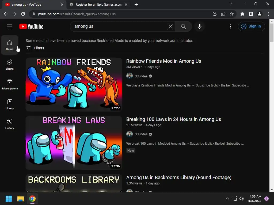Click the We break 100 Laws description
Viewport: 274px width, 205px height.
[x=185, y=144]
